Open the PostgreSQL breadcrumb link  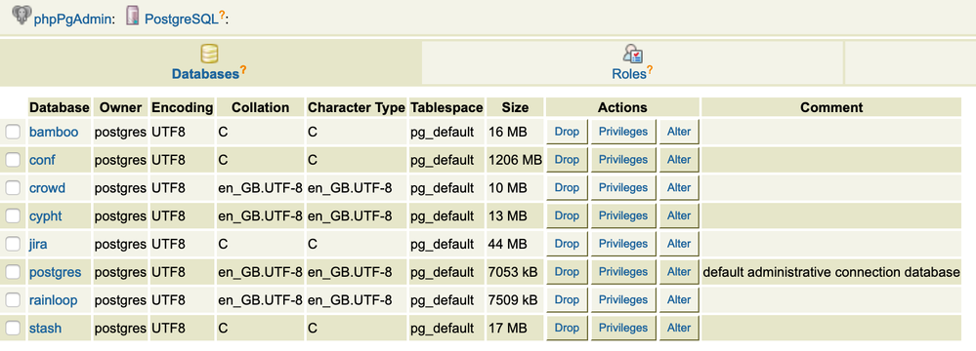coord(181,19)
